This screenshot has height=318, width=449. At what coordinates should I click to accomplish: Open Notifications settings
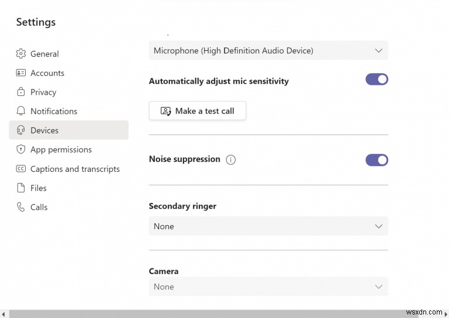[69, 111]
